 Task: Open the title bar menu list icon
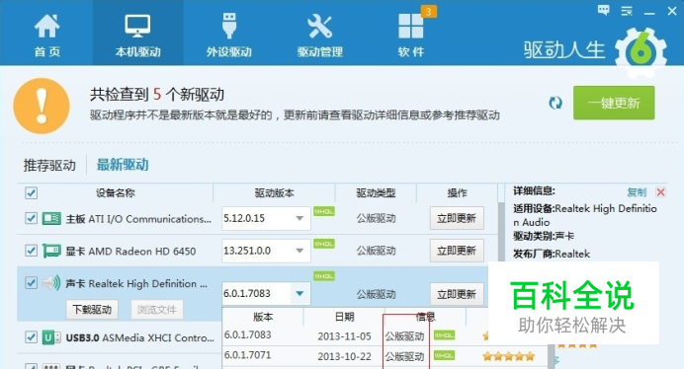(x=627, y=11)
